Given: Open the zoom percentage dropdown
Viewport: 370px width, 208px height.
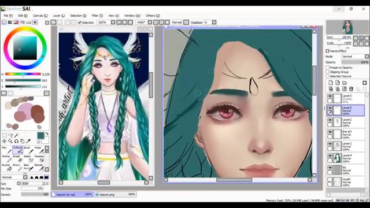Looking at the screenshot, I should pos(113,23).
